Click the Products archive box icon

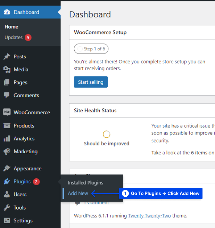point(7,125)
